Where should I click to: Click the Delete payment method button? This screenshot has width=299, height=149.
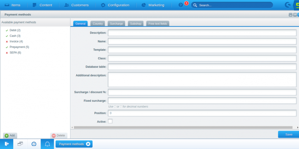click(59, 135)
